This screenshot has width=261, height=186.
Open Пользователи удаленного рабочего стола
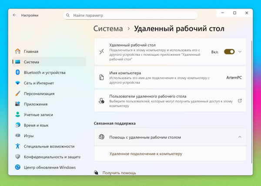point(170,101)
